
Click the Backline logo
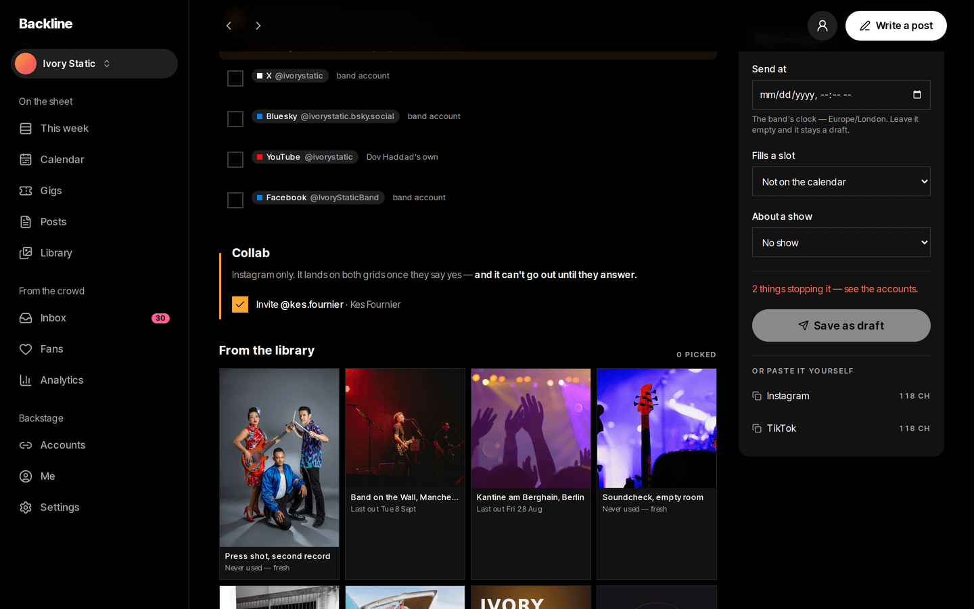pyautogui.click(x=46, y=24)
